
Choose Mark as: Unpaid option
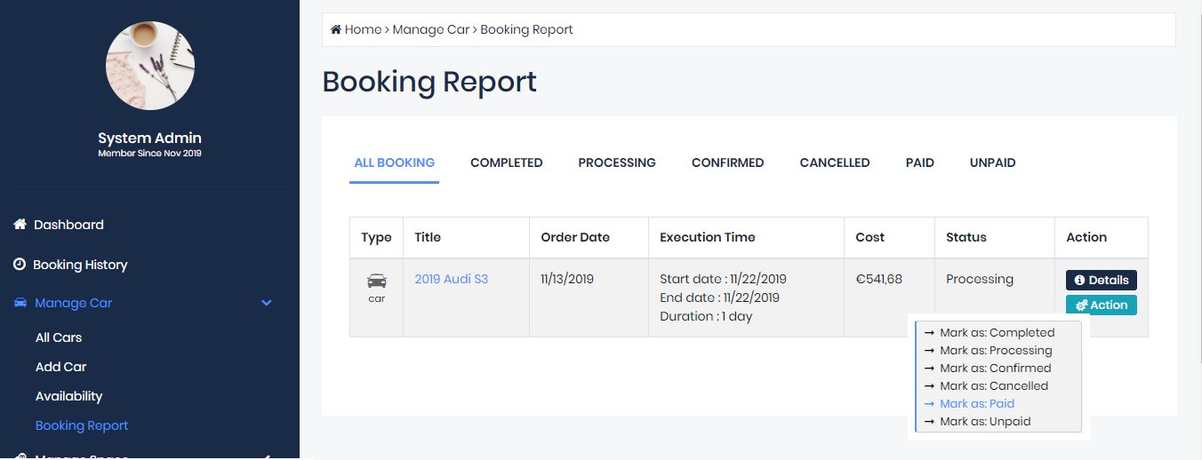984,422
